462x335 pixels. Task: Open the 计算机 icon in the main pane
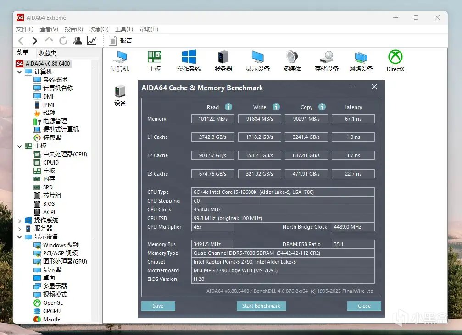click(120, 61)
